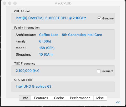
Task: Click the Family value 6 (06h)
Action: coord(45,41)
